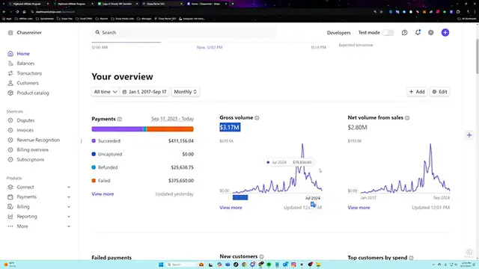Click the Stripe Search field
Screen dimensions: 479x269
pyautogui.click(x=184, y=33)
